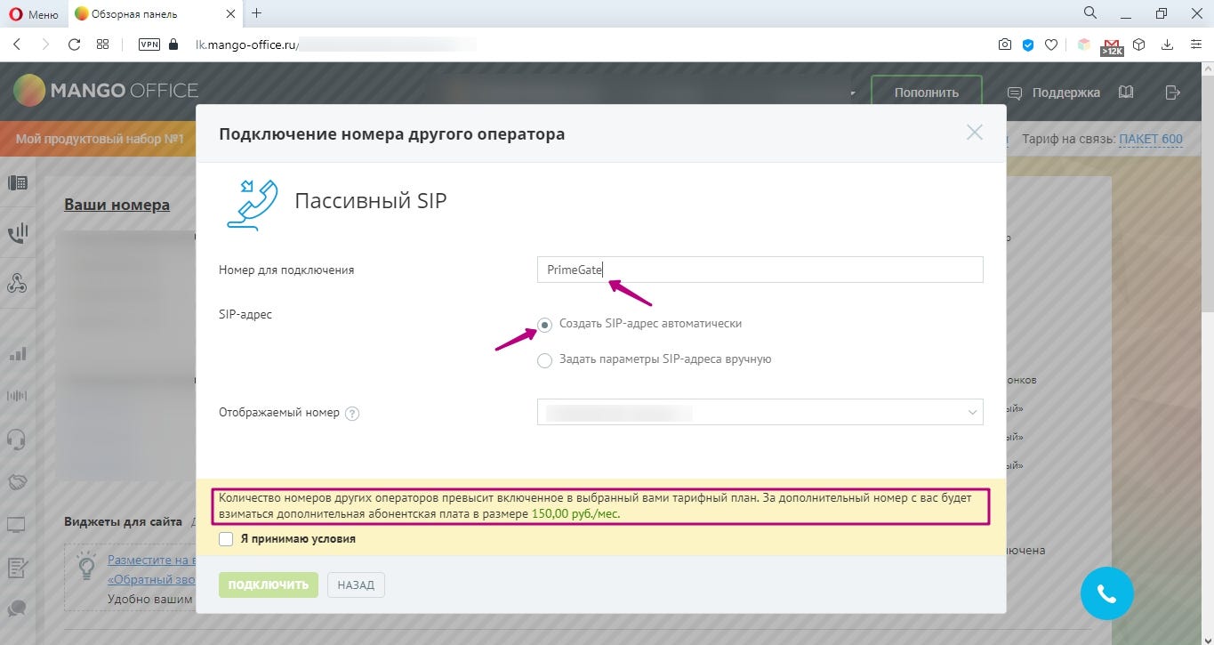Take a snapshot with camera icon
This screenshot has width=1214, height=645.
click(x=1004, y=44)
